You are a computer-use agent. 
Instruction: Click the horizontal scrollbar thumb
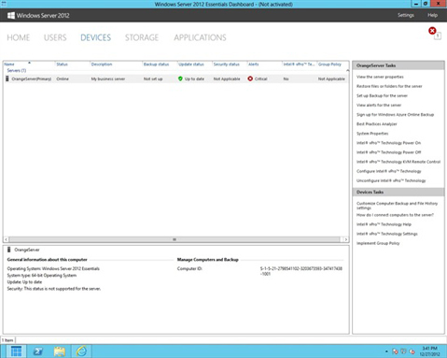[x=175, y=239]
